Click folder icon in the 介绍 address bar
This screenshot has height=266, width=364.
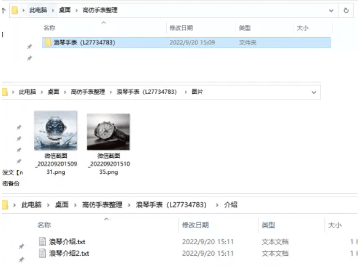pyautogui.click(x=5, y=205)
